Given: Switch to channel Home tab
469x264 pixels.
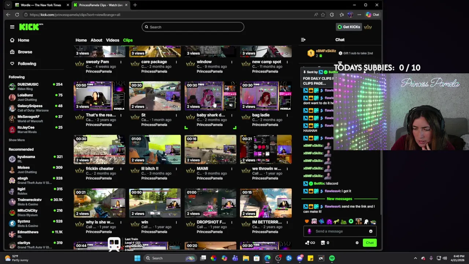Looking at the screenshot, I should coord(81,40).
